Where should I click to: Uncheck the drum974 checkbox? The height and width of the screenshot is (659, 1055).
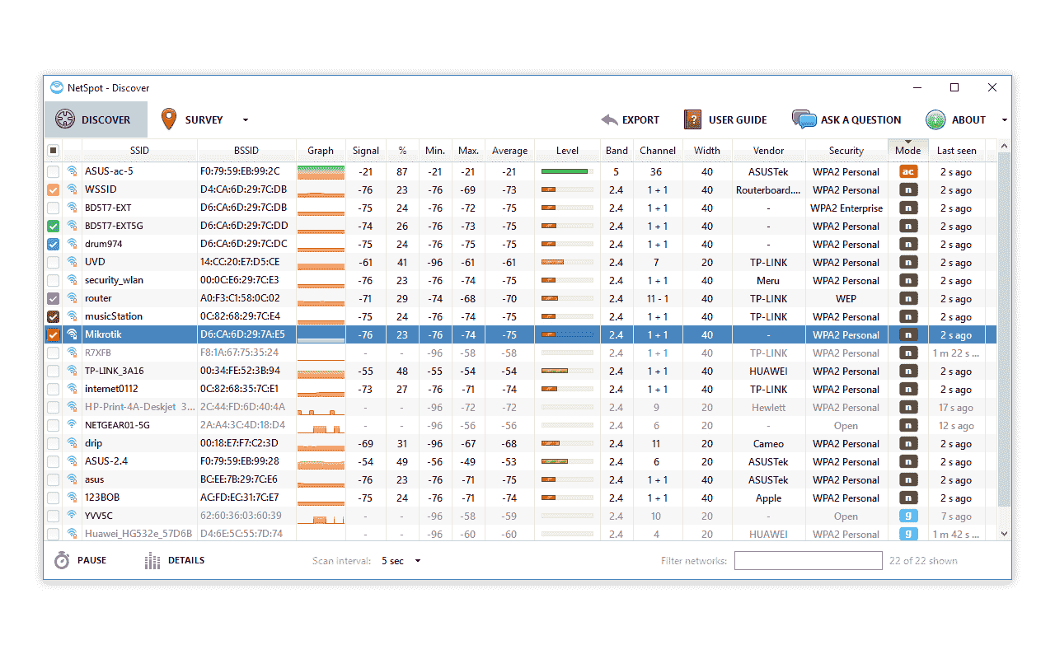tap(53, 244)
